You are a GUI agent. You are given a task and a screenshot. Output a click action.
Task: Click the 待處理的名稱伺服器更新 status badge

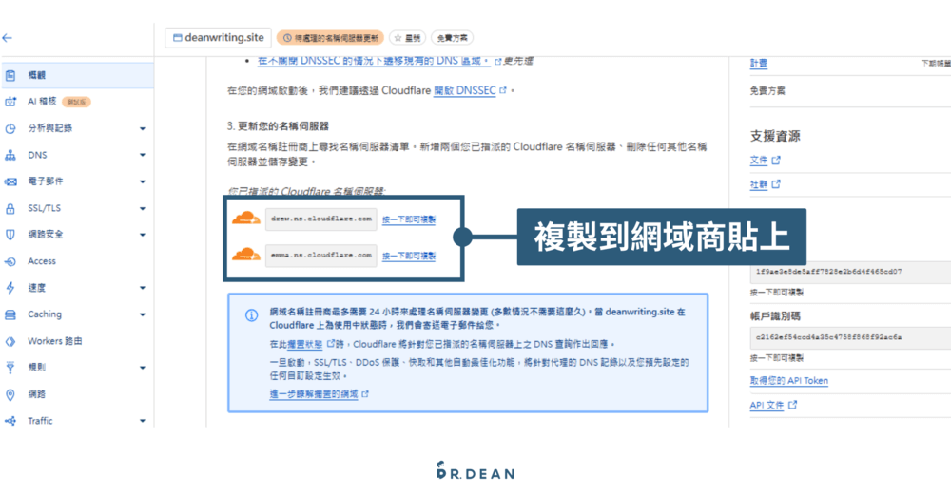(x=331, y=38)
